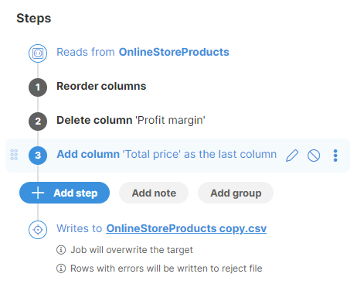
Task: Click the source dataset icon beside Reads from
Action: [x=38, y=53]
